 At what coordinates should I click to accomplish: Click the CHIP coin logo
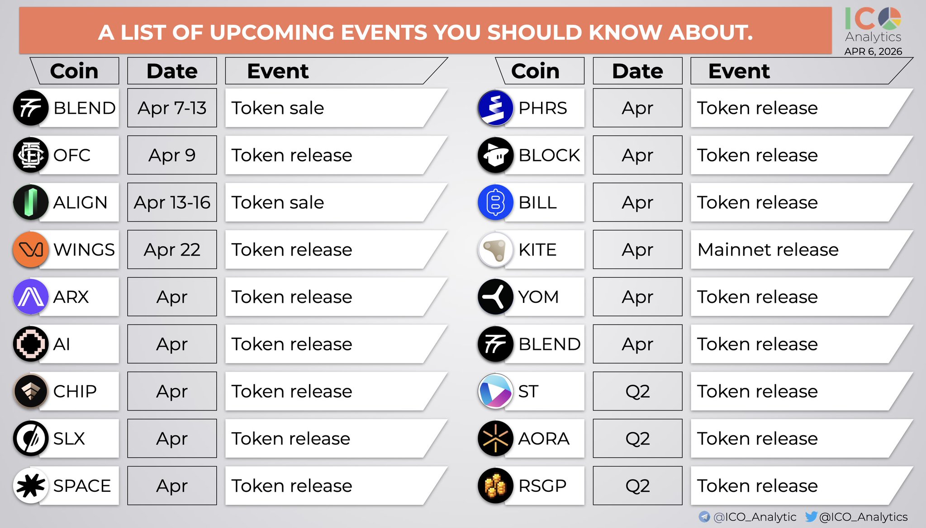[x=31, y=391]
